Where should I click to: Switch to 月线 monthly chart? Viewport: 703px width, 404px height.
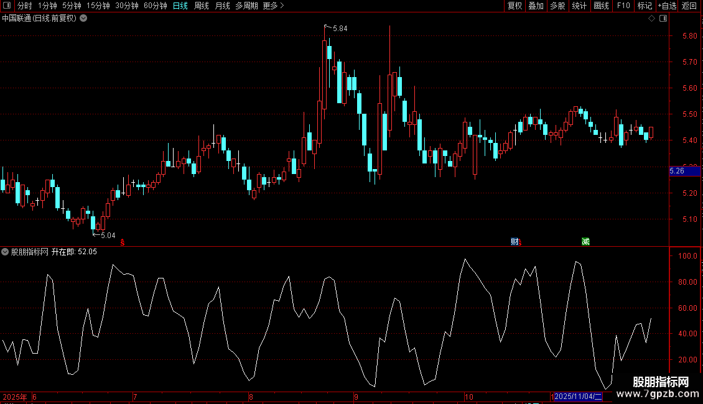click(x=222, y=6)
